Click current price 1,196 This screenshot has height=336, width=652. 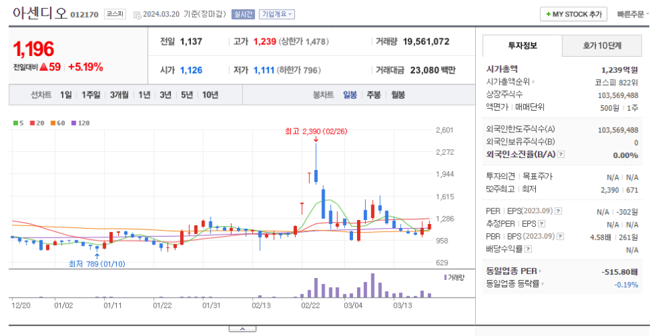click(34, 49)
